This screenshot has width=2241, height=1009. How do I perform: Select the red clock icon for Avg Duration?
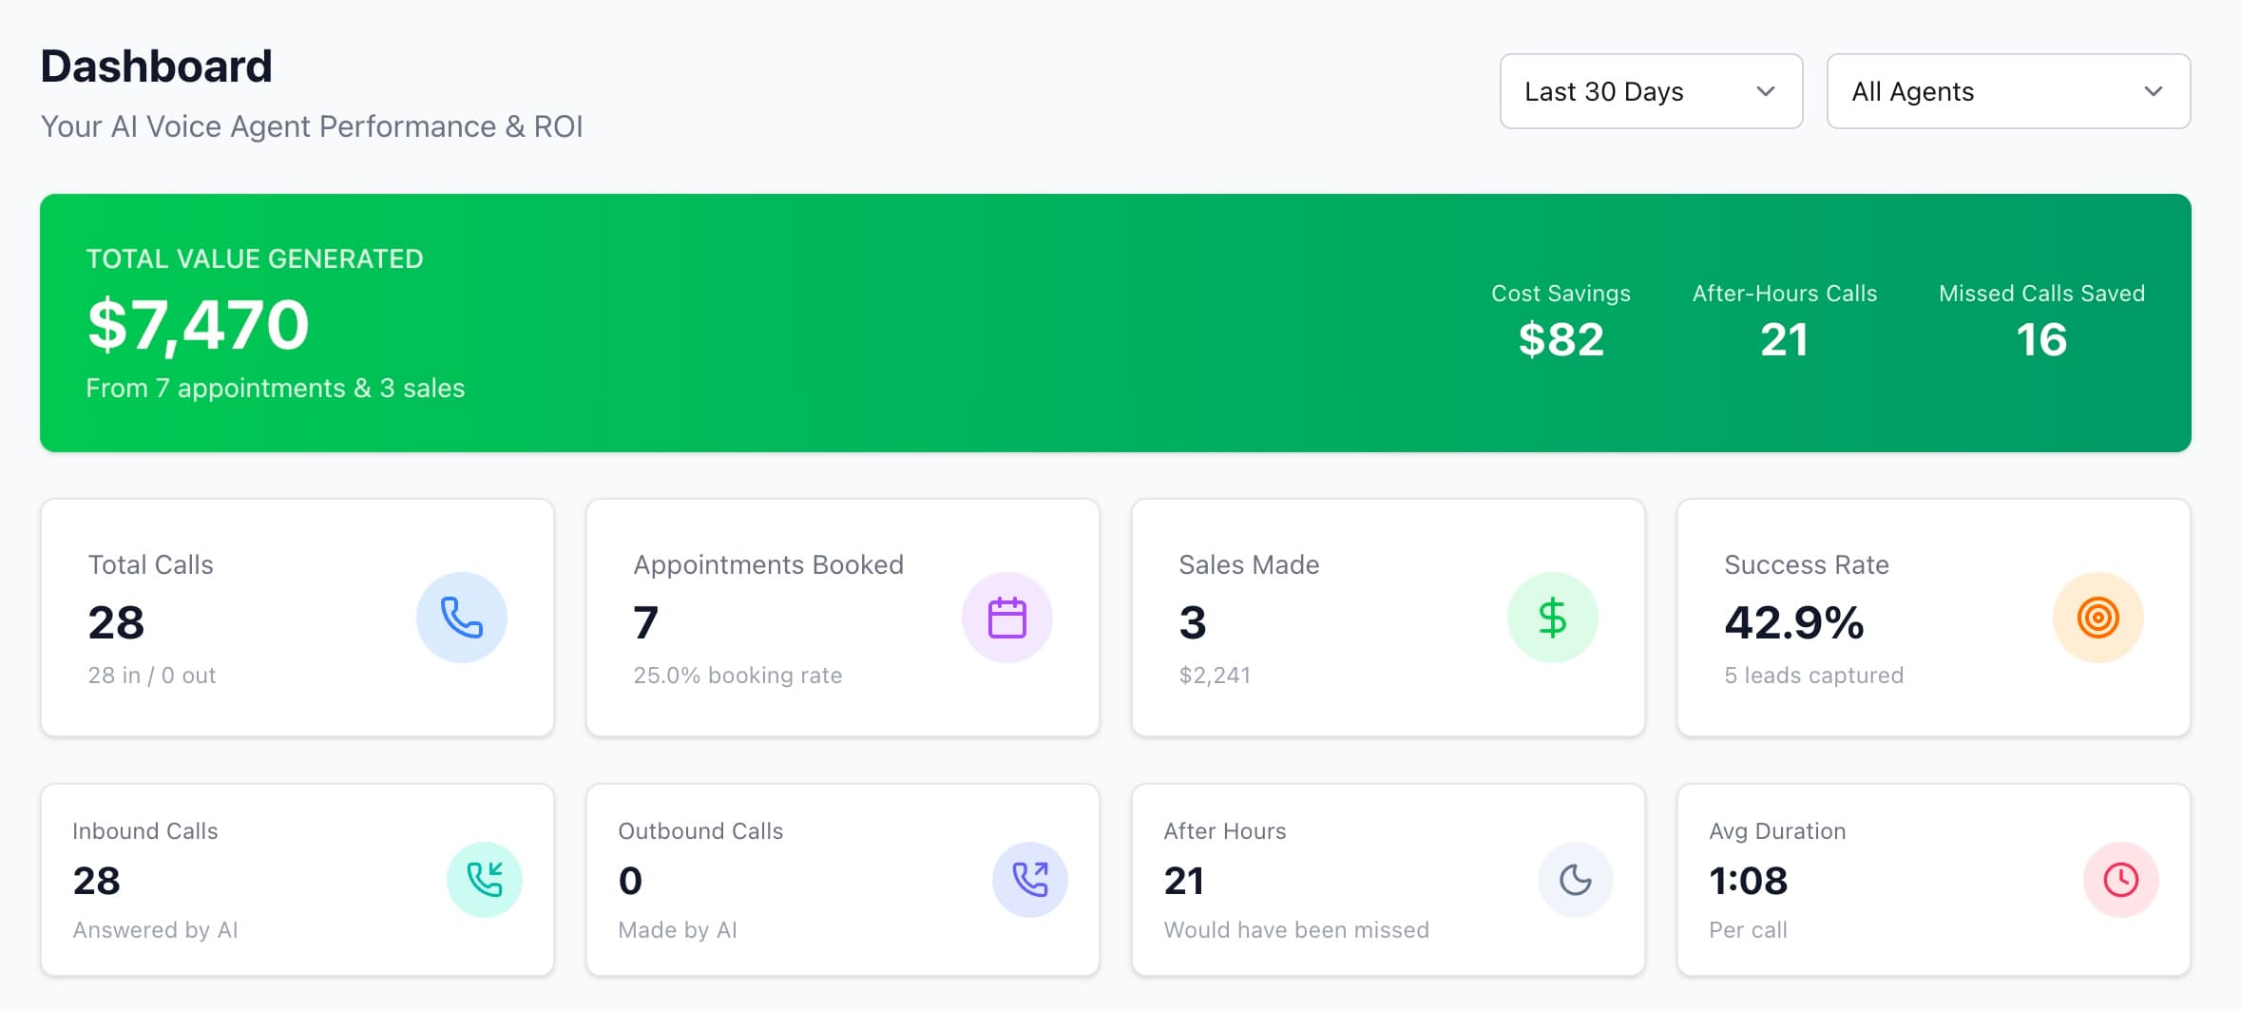pos(2119,879)
